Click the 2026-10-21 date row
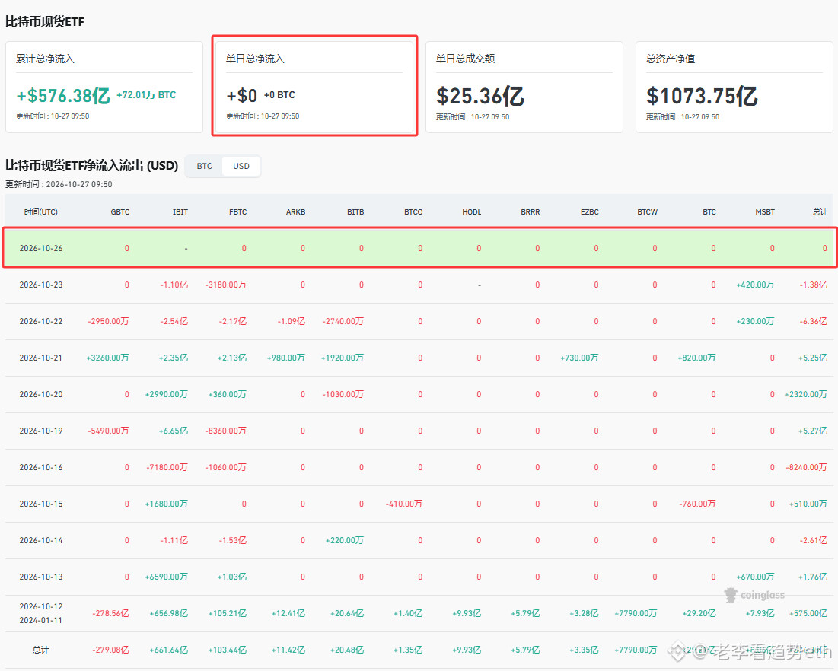The image size is (838, 671). [419, 358]
